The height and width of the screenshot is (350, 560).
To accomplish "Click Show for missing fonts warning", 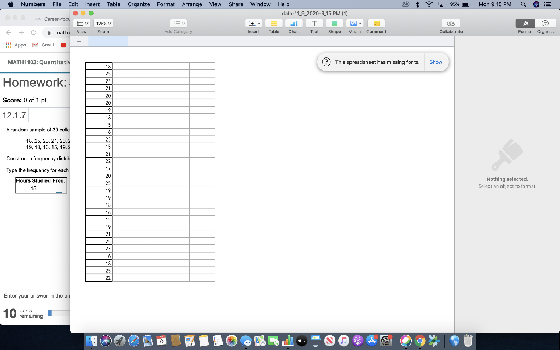I will pyautogui.click(x=436, y=62).
